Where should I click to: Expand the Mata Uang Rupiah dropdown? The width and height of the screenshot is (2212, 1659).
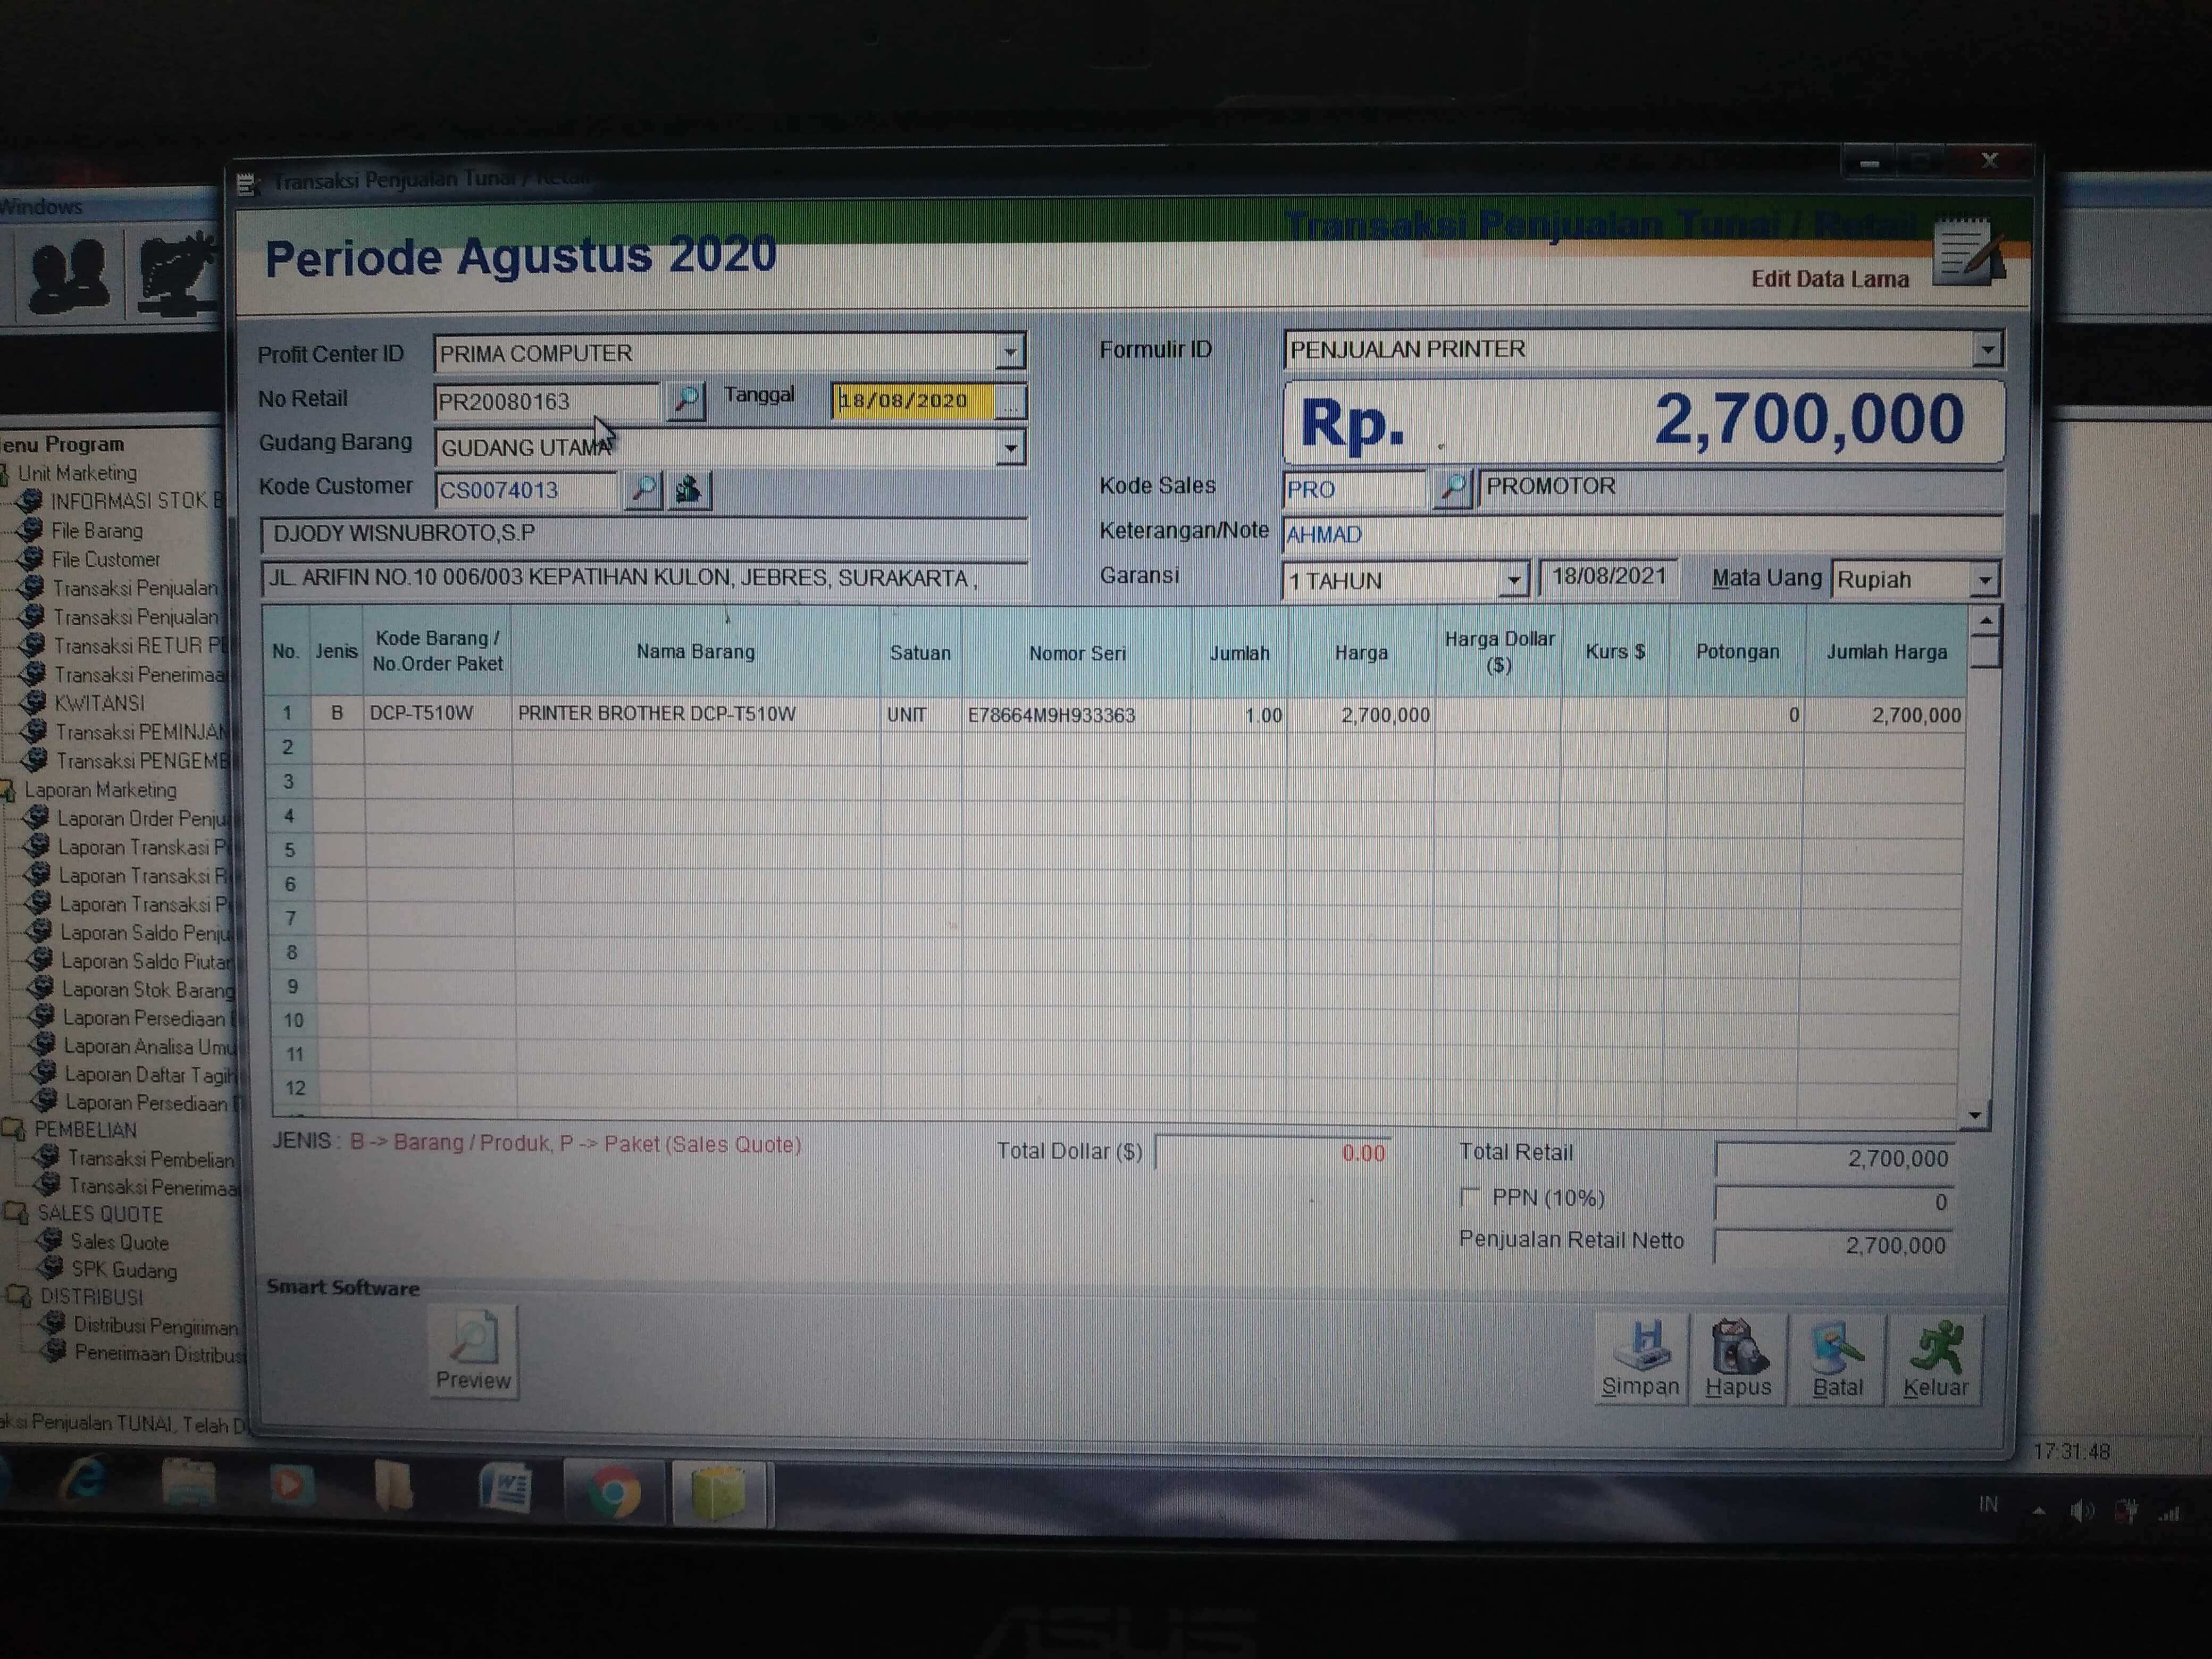point(1985,580)
